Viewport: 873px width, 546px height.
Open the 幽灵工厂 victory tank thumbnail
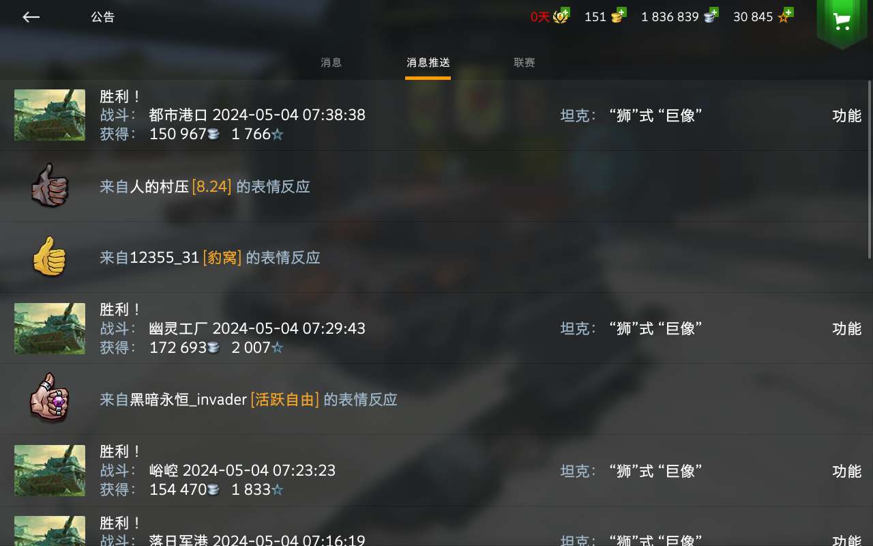50,328
